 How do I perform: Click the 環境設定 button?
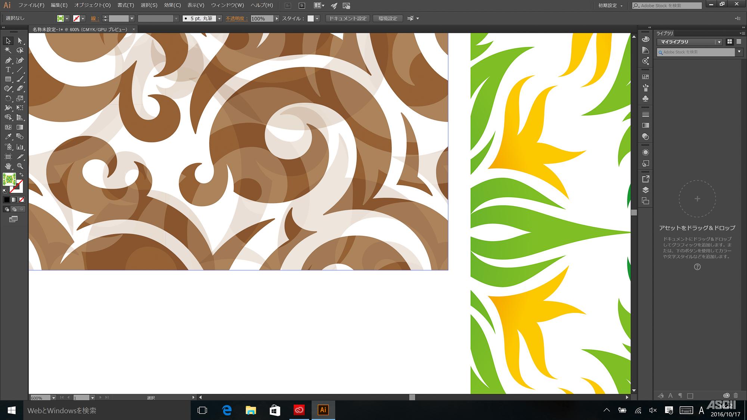pyautogui.click(x=388, y=18)
